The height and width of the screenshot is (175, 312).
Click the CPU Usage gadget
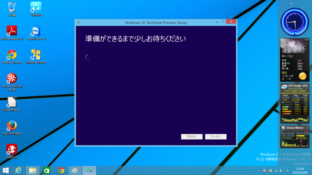(295, 103)
